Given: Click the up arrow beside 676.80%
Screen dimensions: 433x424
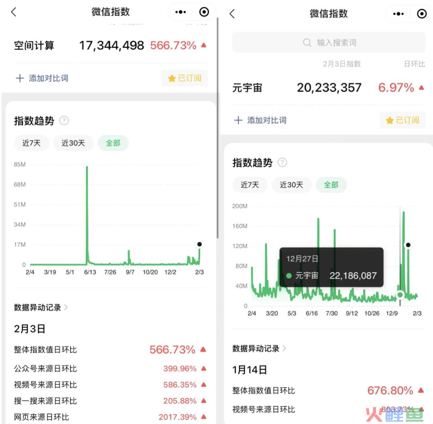Looking at the screenshot, I should click(x=421, y=390).
